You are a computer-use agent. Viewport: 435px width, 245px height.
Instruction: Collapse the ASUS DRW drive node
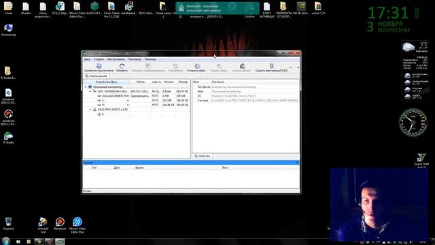[x=90, y=110]
